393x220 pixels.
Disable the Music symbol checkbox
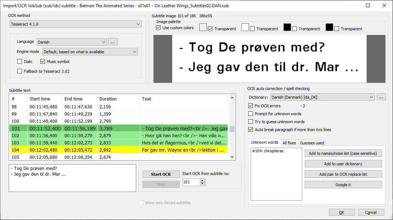[43, 61]
